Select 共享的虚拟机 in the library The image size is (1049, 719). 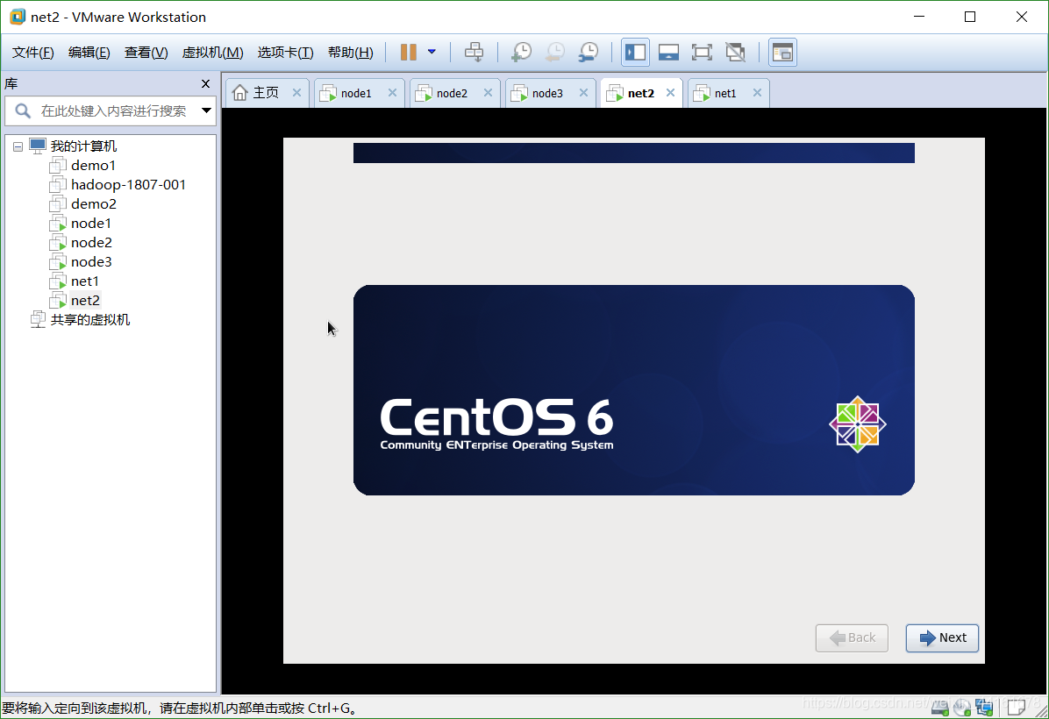click(89, 320)
